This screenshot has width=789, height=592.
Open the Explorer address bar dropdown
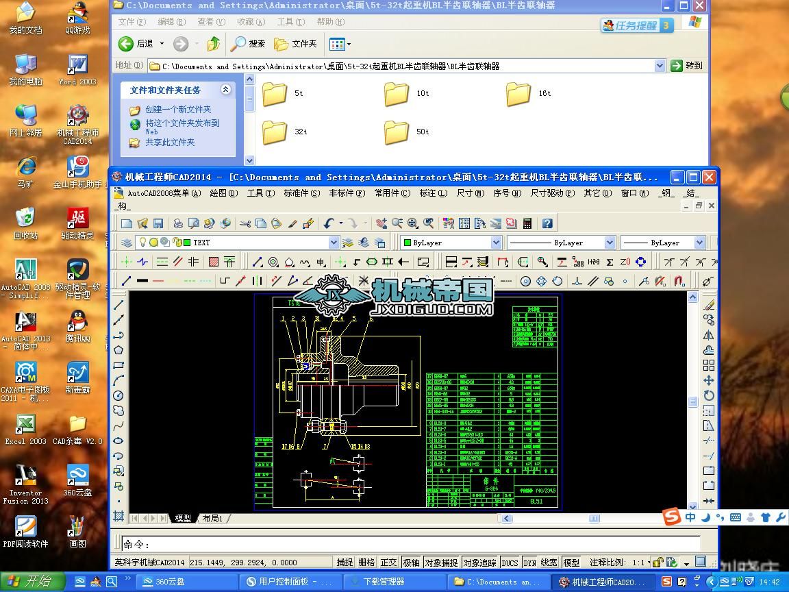coord(660,66)
